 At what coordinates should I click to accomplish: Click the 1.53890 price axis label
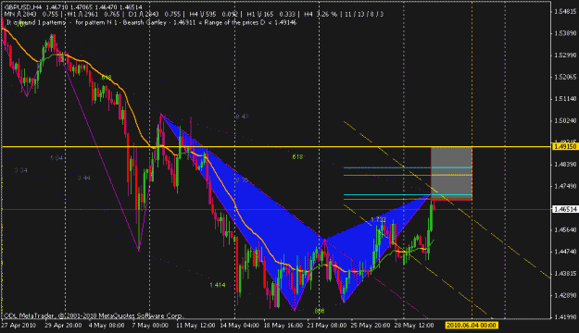pos(565,33)
